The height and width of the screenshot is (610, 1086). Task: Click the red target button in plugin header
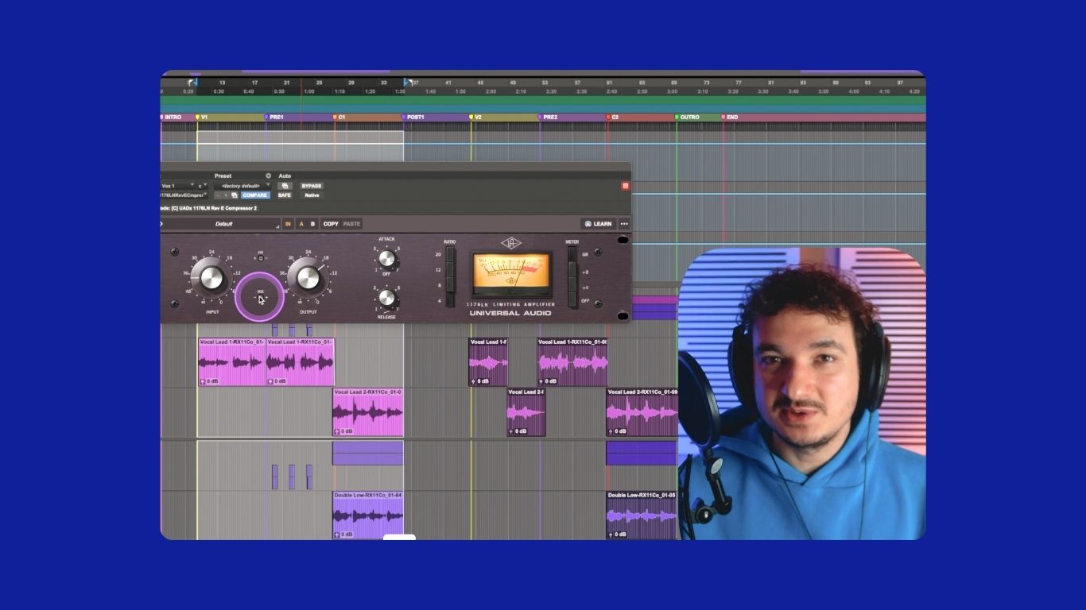625,186
